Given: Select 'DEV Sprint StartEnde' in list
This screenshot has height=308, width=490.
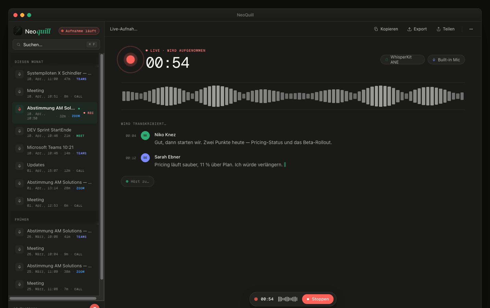Looking at the screenshot, I should (55, 132).
